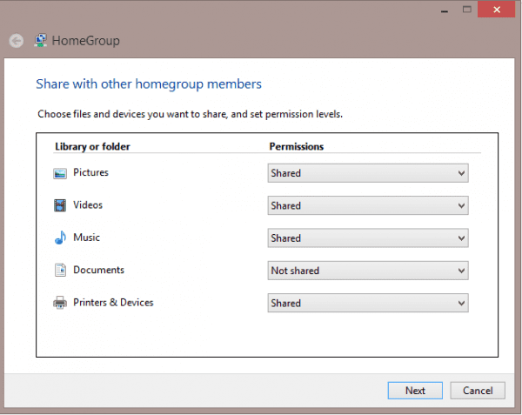Click the Share with other homegroup members heading
Screen dimensions: 522x415
pos(149,84)
